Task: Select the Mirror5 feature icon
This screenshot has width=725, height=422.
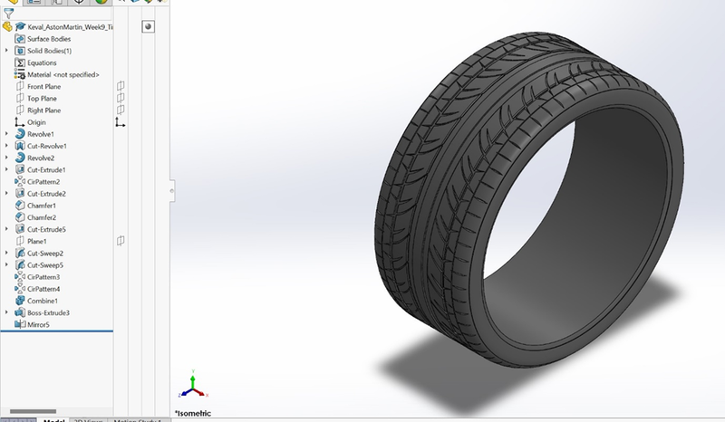Action: pos(20,324)
